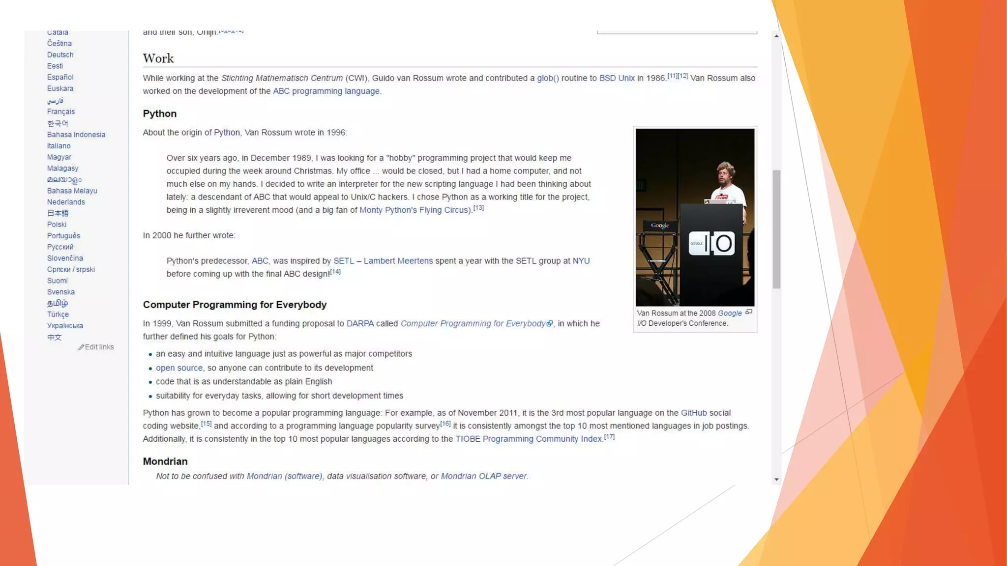The height and width of the screenshot is (566, 1007).
Task: Open Mondrian OLAP server link
Action: (x=483, y=477)
